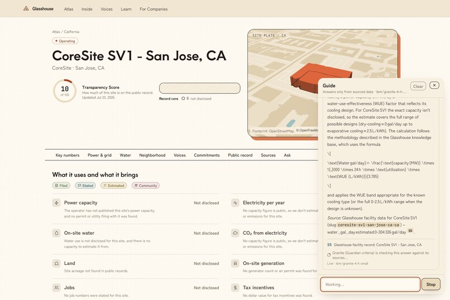
Task: Click the Transparency Score ring showing 10
Action: (x=65, y=91)
